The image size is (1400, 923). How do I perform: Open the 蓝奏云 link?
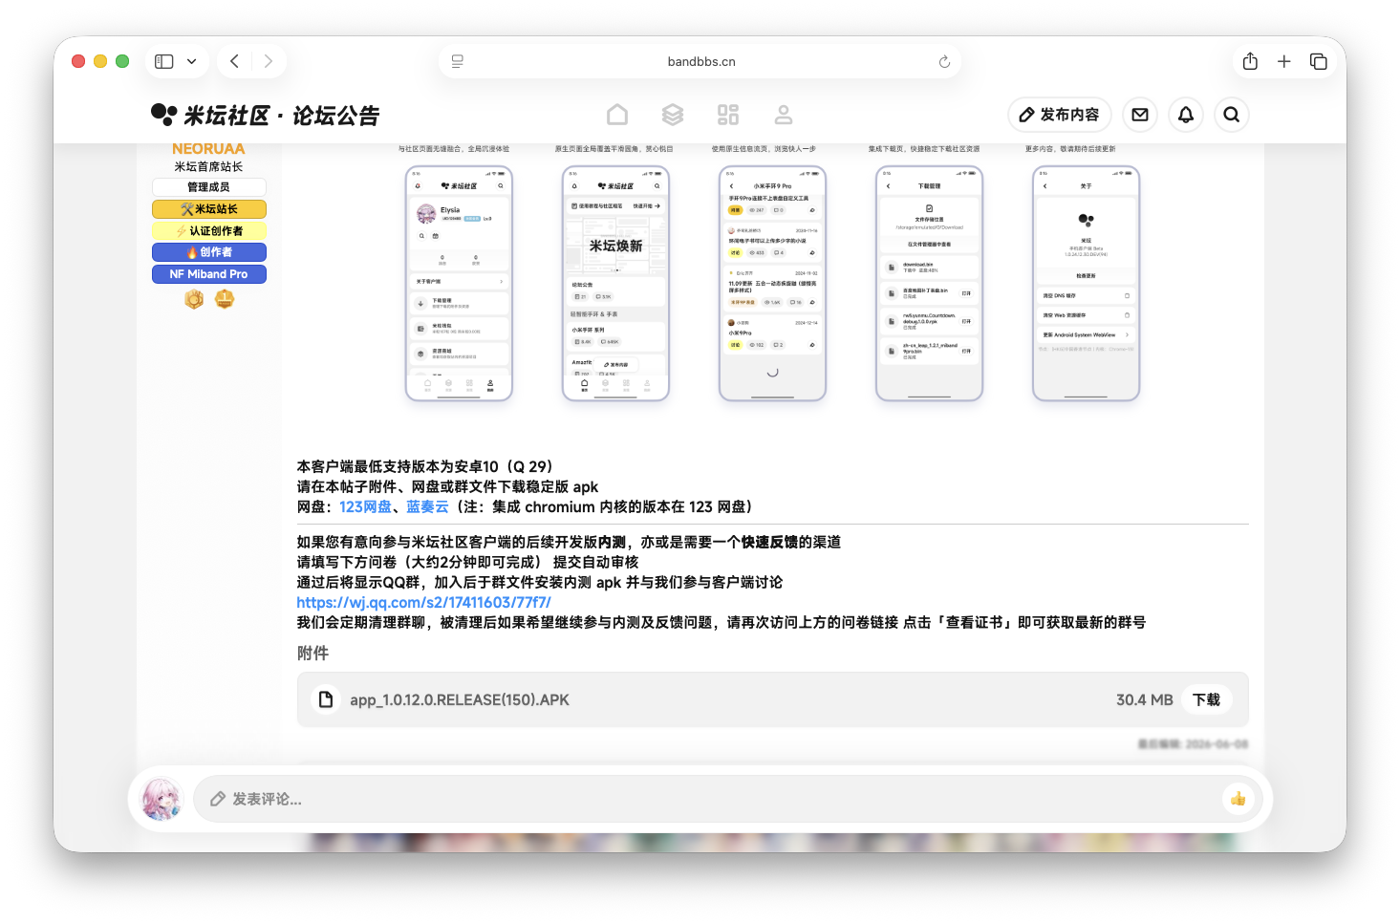point(427,506)
